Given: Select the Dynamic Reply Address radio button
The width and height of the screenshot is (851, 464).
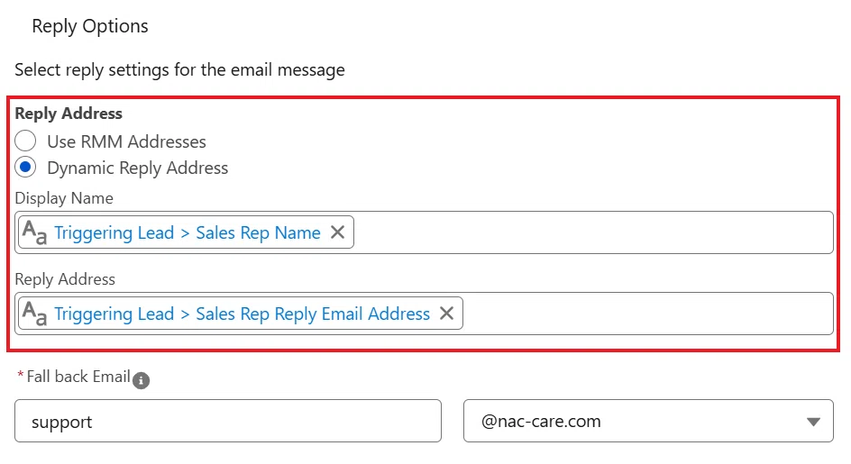Looking at the screenshot, I should [25, 168].
